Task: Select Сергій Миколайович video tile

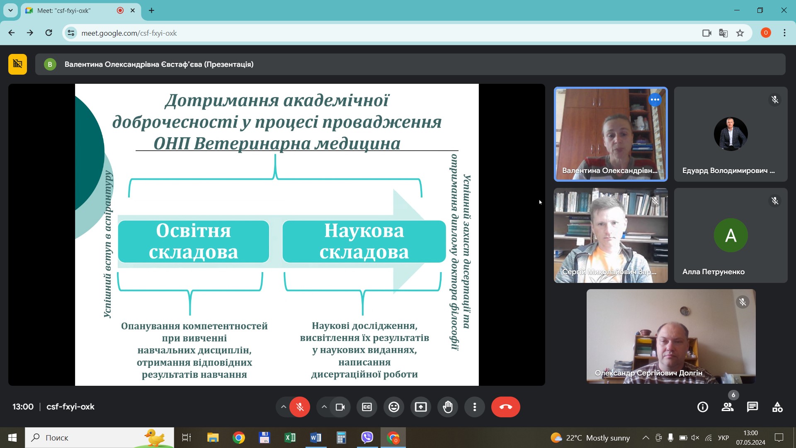Action: 611,235
